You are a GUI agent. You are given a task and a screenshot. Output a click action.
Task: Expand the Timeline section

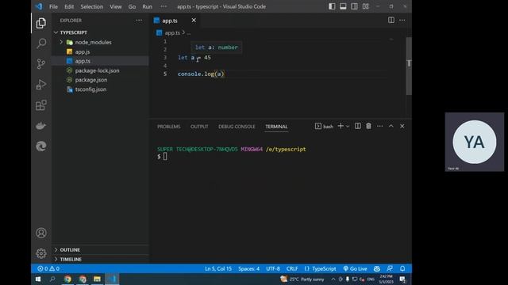point(101,259)
